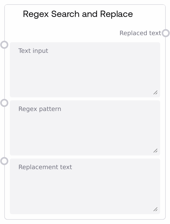
Task: Click the center of the Text input box
Action: point(85,70)
